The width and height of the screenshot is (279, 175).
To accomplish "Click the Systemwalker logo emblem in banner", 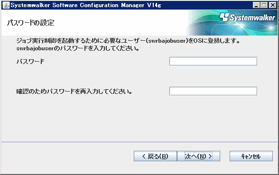I will (x=224, y=17).
